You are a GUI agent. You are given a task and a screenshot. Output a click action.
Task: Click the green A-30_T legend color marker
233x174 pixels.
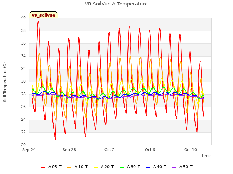(122, 167)
